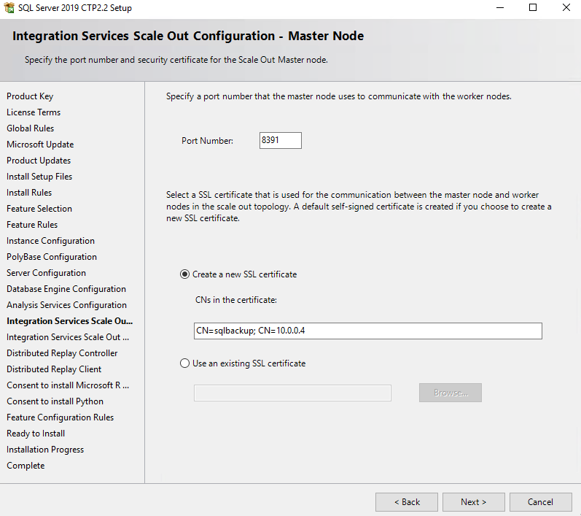
Task: Maximize the setup window
Action: [533, 7]
